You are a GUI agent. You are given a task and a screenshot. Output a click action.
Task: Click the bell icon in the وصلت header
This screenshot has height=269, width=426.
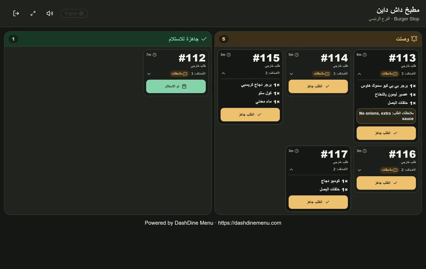(414, 39)
